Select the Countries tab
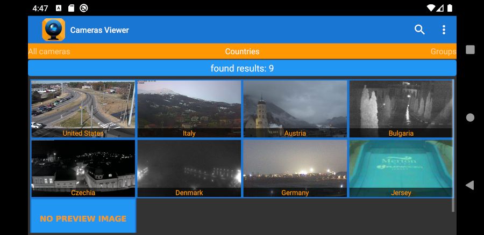The width and height of the screenshot is (484, 235). click(242, 52)
